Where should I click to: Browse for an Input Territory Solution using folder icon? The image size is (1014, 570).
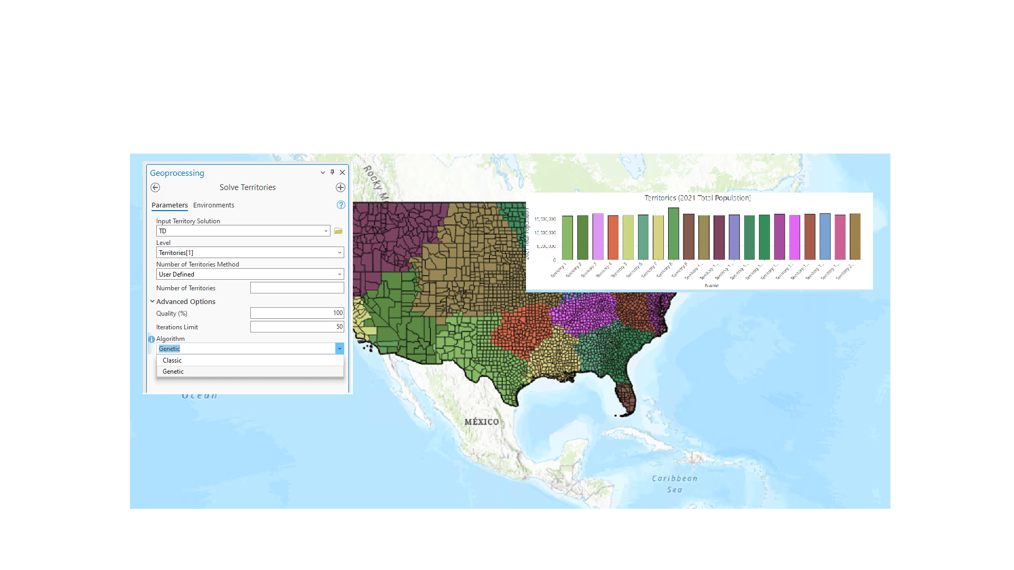(338, 231)
